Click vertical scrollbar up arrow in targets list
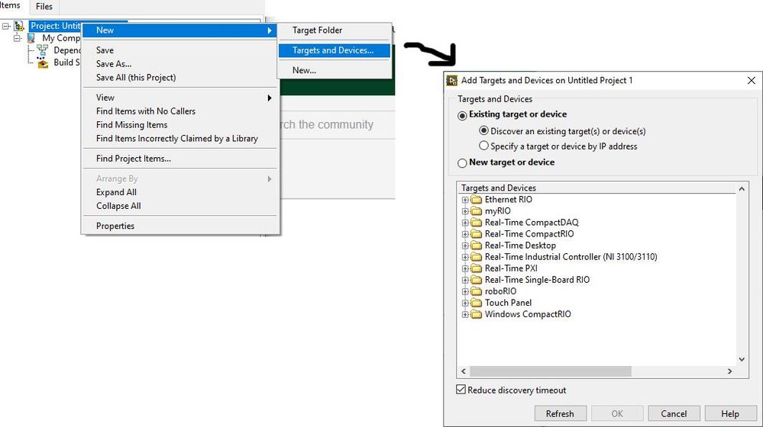 pyautogui.click(x=742, y=188)
